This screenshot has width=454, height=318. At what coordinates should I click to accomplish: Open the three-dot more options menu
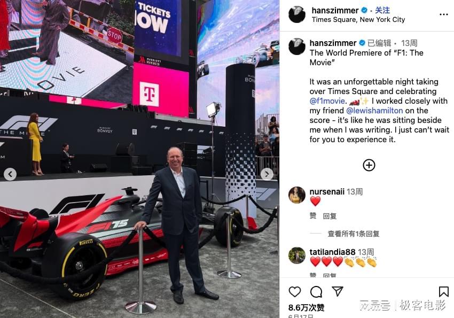click(443, 14)
